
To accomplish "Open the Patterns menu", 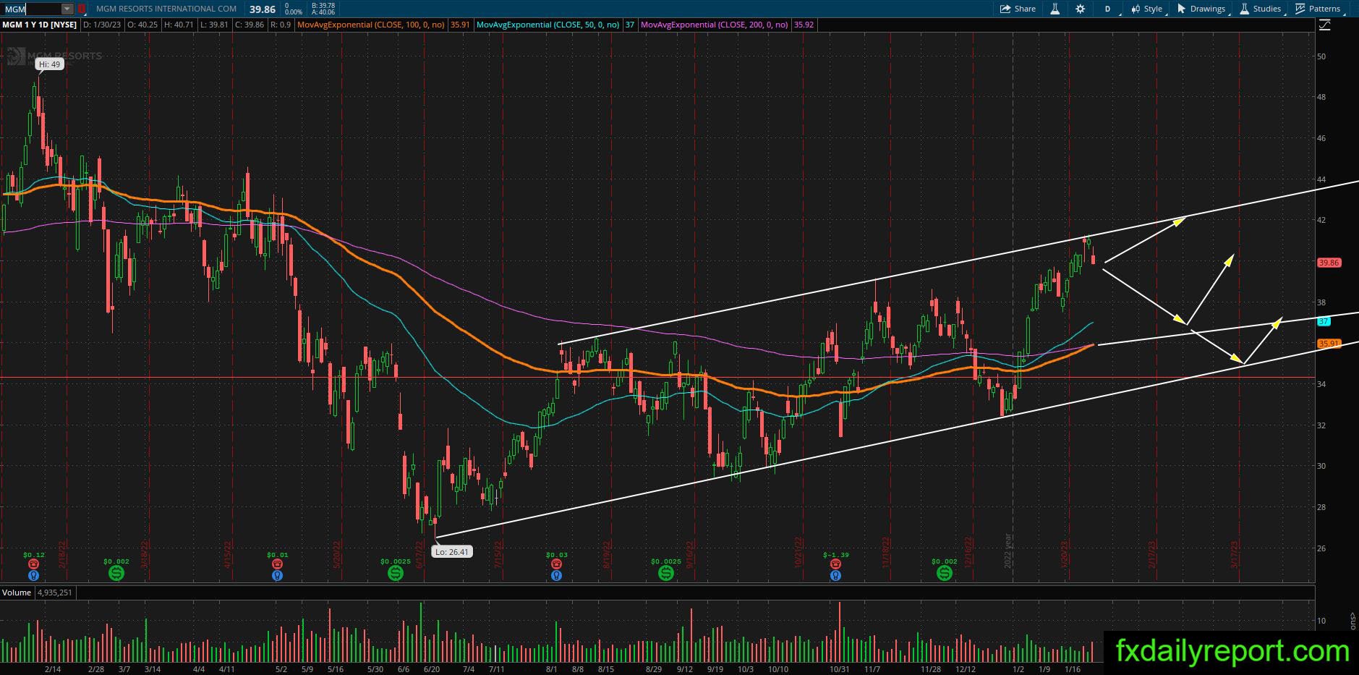I will (x=1318, y=9).
